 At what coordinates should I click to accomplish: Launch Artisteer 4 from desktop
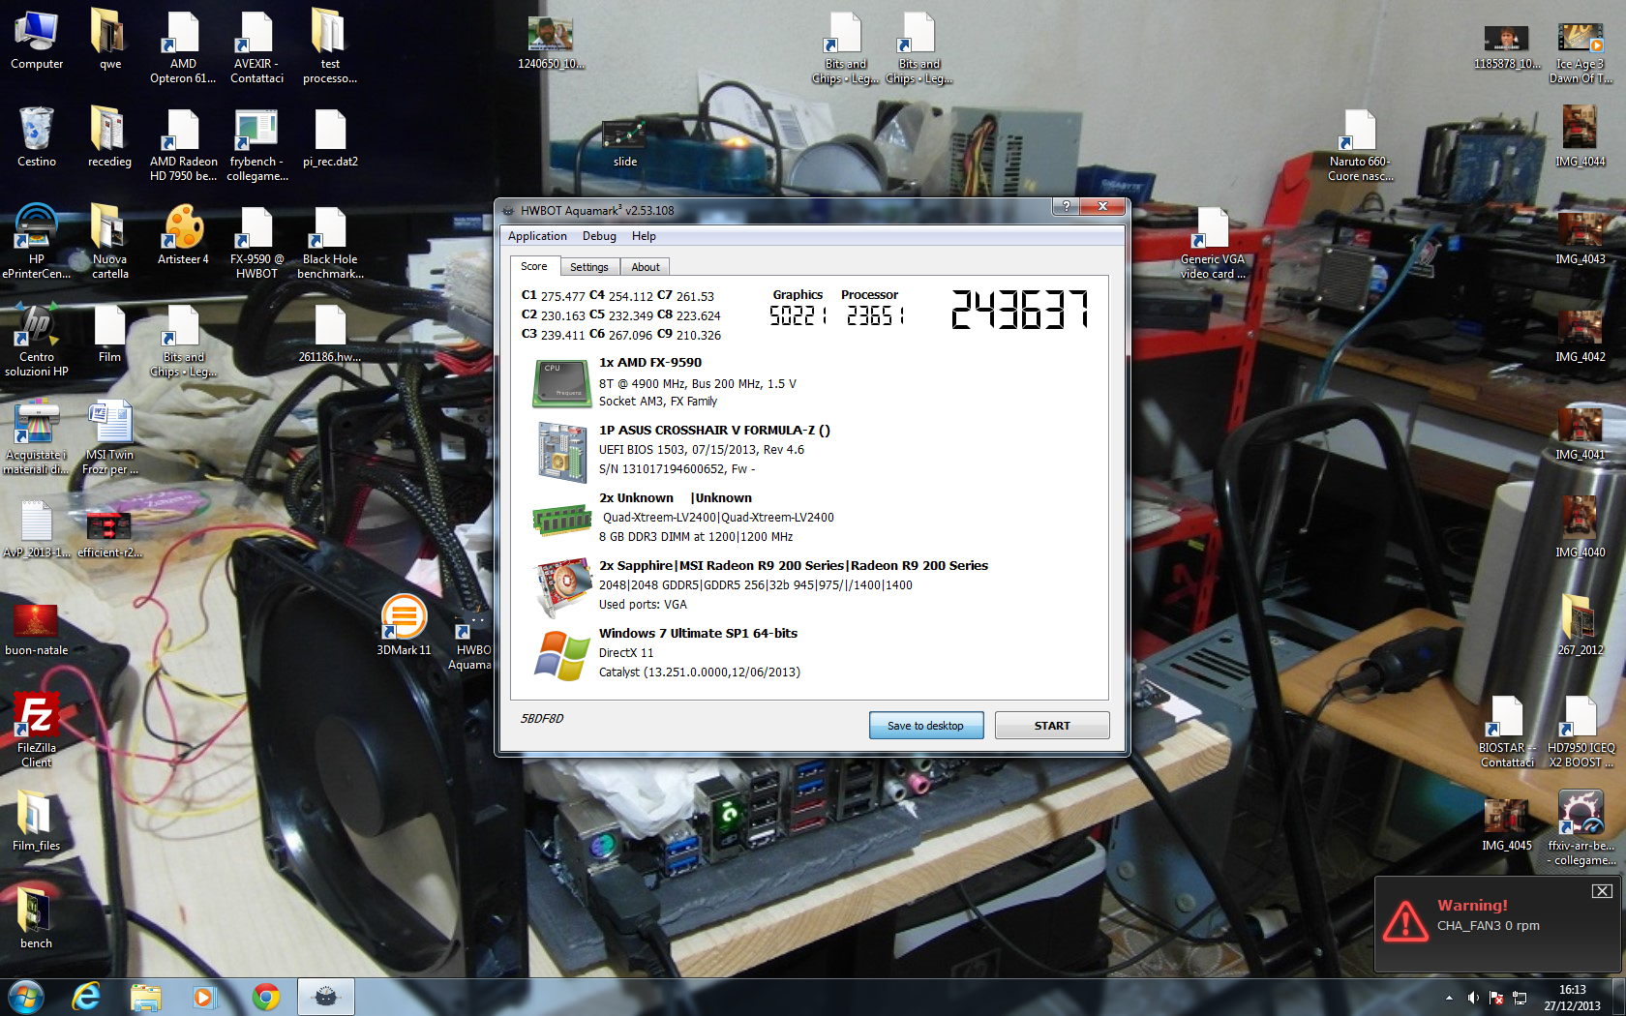tap(183, 233)
